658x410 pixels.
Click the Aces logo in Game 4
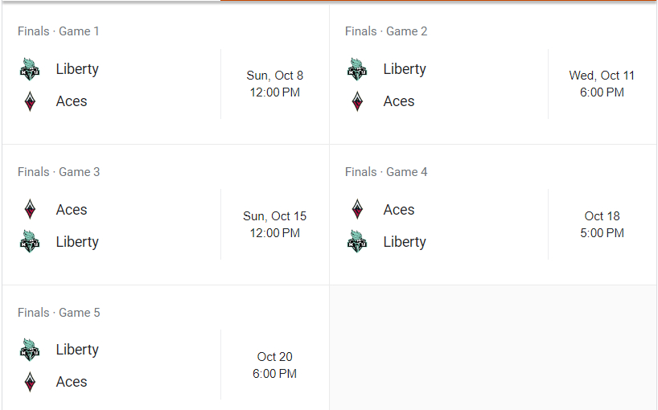[x=357, y=210]
